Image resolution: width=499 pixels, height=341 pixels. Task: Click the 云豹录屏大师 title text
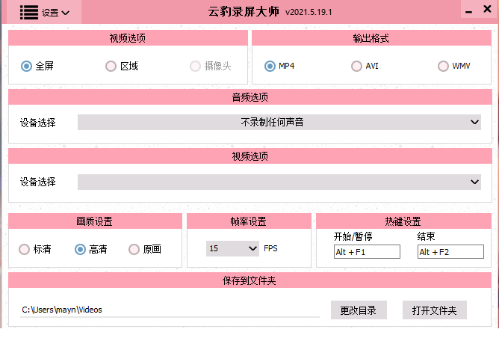244,12
